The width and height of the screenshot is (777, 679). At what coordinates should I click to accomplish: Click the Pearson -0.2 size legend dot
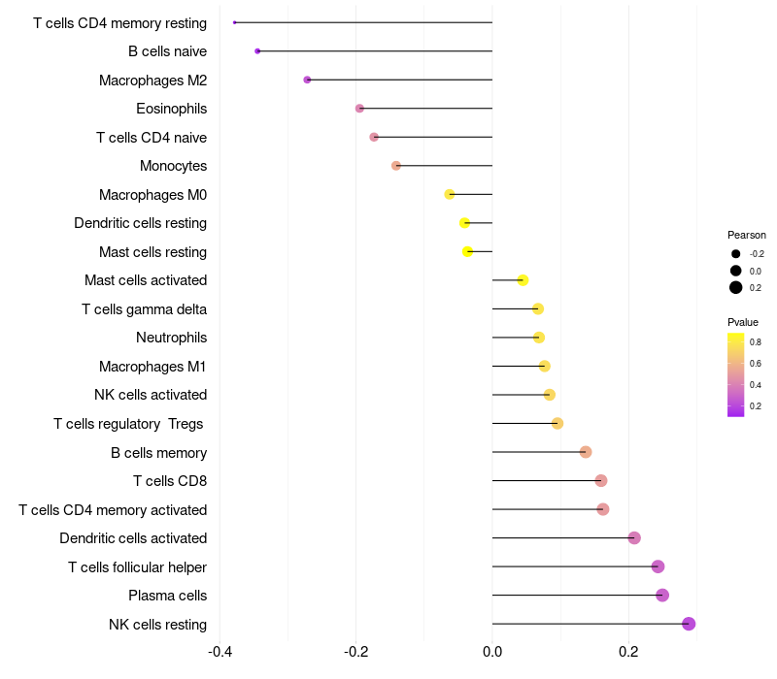coord(736,253)
